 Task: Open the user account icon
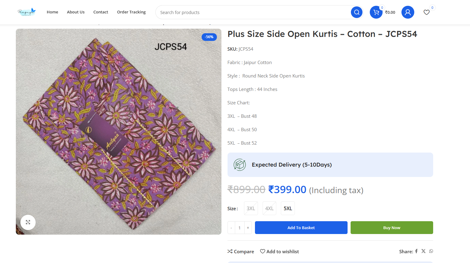(x=408, y=12)
